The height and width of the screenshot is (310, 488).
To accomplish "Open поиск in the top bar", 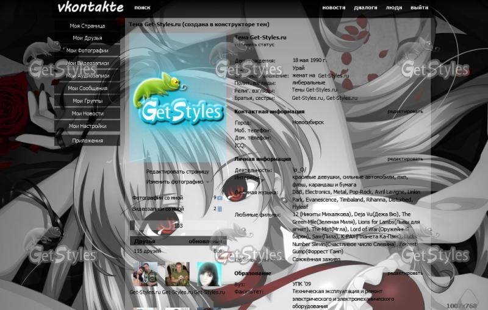I will coord(142,7).
